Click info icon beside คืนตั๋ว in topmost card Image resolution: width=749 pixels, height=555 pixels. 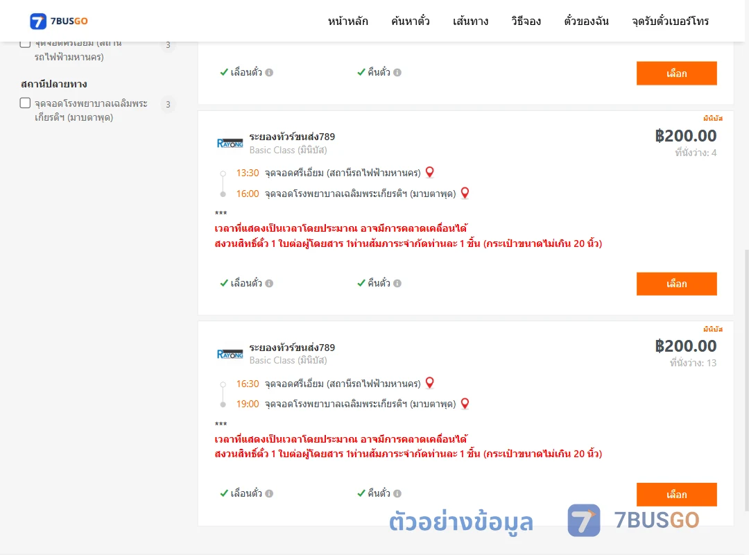click(x=397, y=73)
